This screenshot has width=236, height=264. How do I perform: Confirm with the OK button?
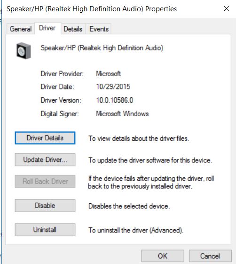tap(163, 256)
